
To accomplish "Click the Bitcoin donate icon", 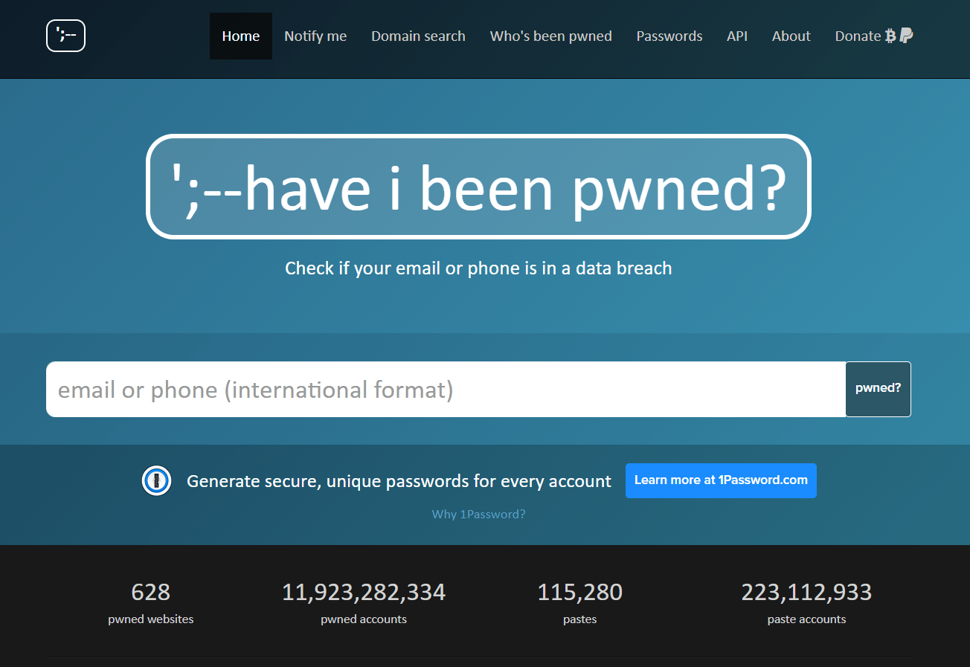I will tap(890, 36).
